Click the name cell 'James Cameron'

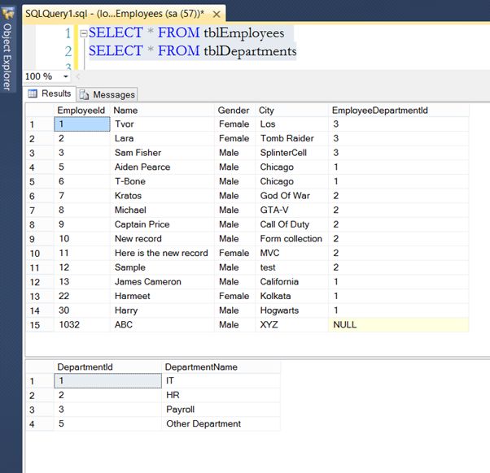click(x=162, y=281)
